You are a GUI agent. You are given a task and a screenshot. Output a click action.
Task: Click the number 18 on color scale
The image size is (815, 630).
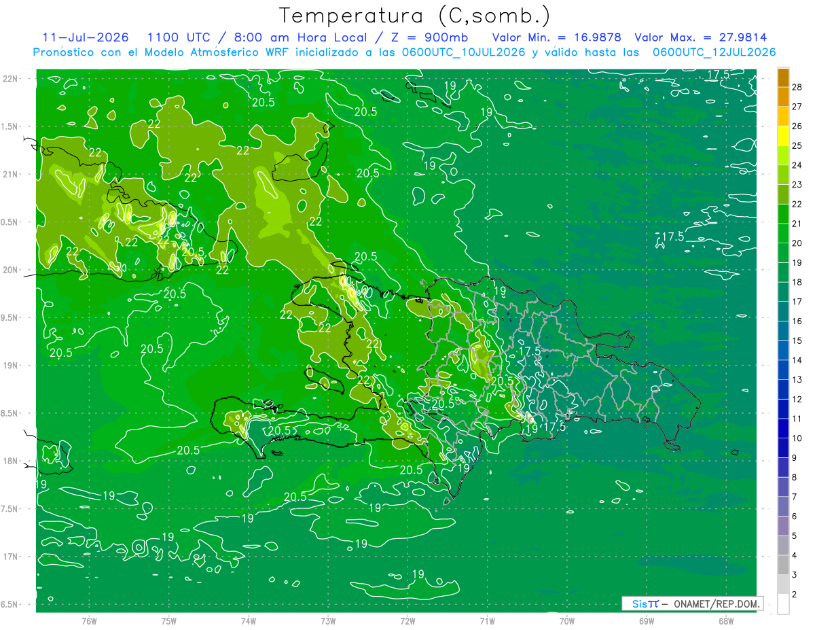point(798,282)
